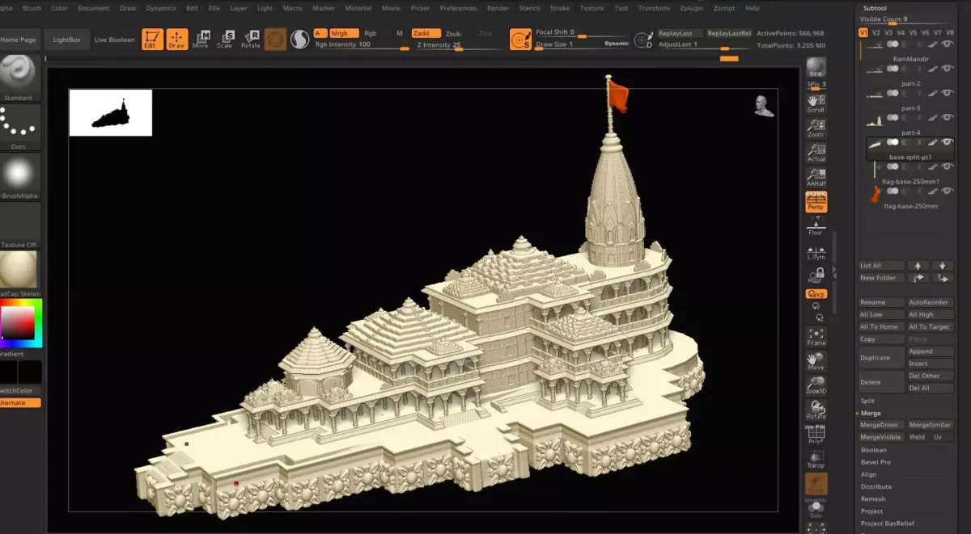Select the Standard brush thumbnail

pyautogui.click(x=18, y=78)
